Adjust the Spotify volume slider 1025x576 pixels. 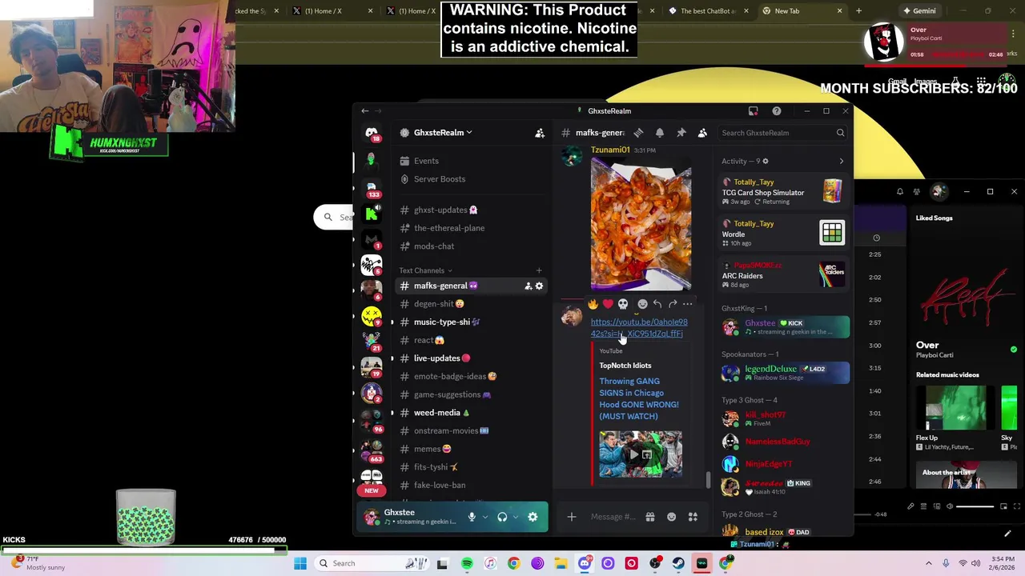(x=975, y=506)
